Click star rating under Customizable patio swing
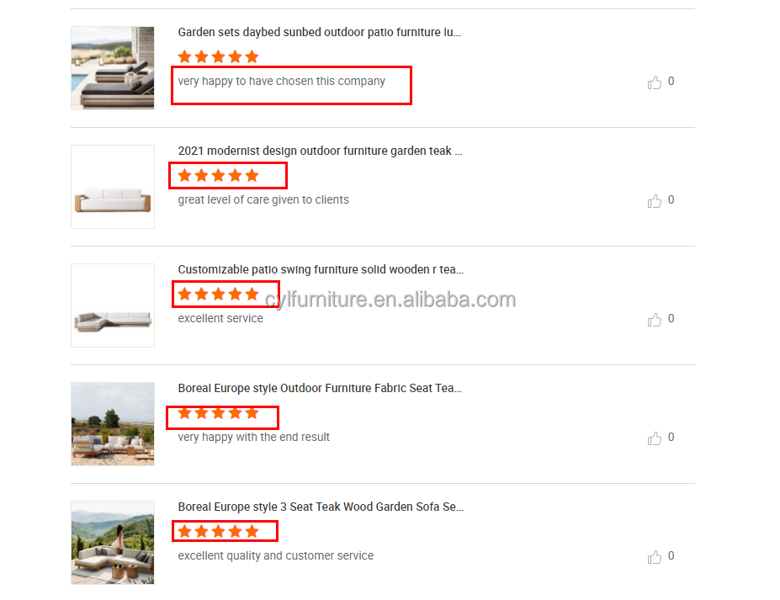The height and width of the screenshot is (600, 780). [219, 294]
